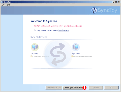Click the Create New Folder Pair link

click(73, 26)
